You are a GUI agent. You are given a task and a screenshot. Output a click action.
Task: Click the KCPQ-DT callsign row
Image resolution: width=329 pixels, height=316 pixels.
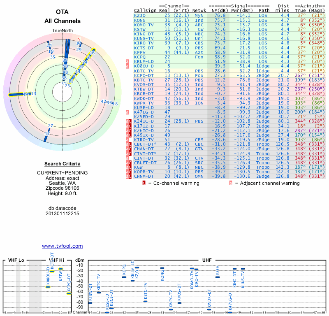click(x=229, y=75)
